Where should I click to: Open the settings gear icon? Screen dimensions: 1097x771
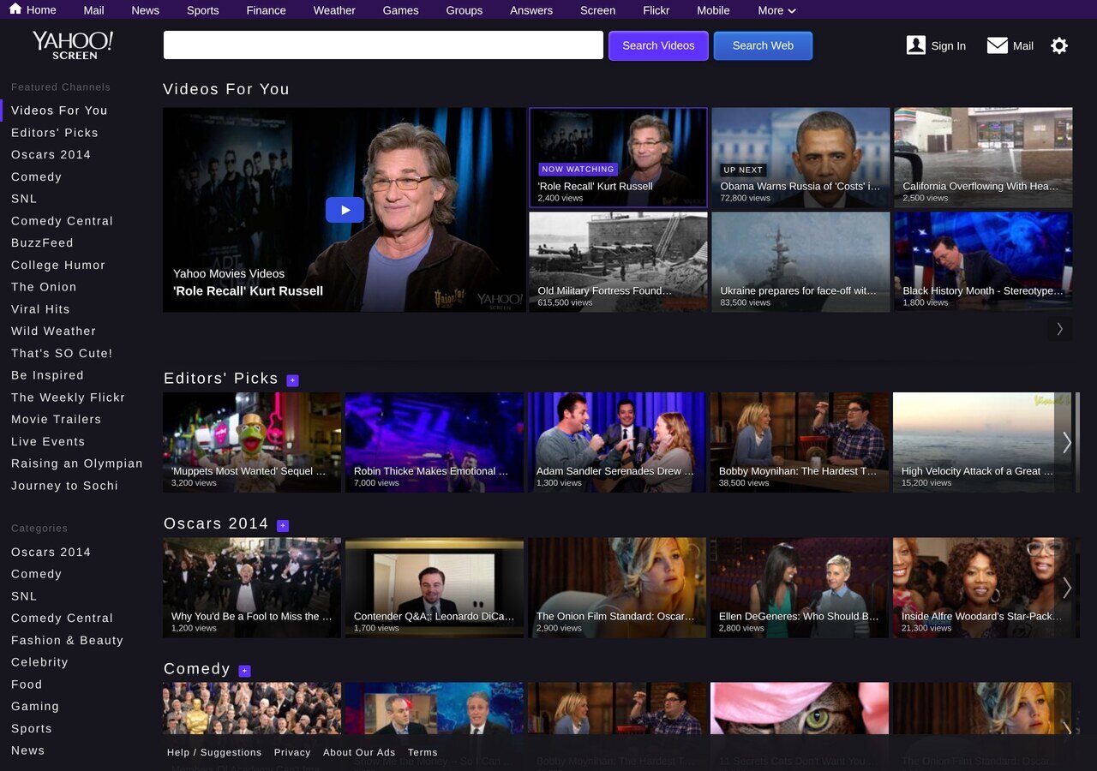click(1059, 45)
